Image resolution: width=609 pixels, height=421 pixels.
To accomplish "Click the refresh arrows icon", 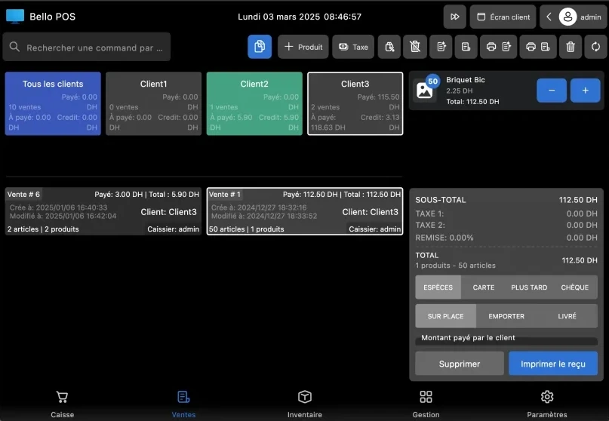I will click(x=595, y=47).
